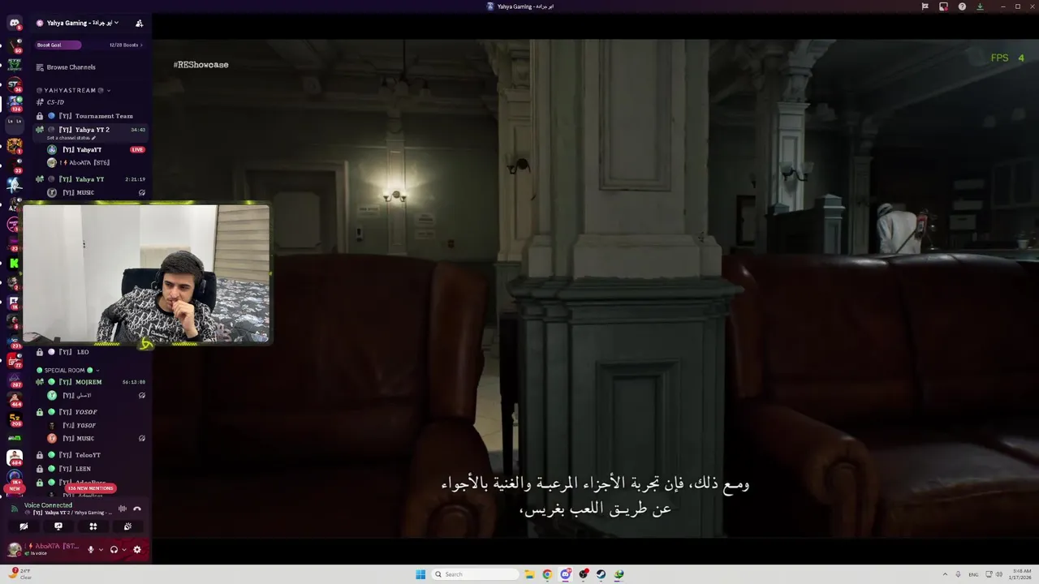Join the MOJREM voice channel

(90, 382)
